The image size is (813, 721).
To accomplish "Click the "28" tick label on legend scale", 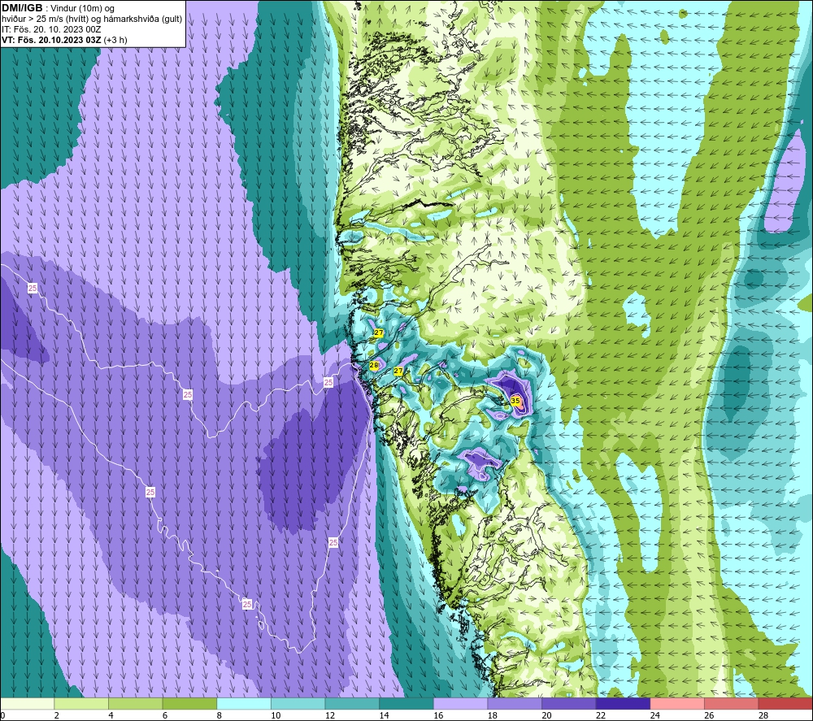I will [x=763, y=715].
